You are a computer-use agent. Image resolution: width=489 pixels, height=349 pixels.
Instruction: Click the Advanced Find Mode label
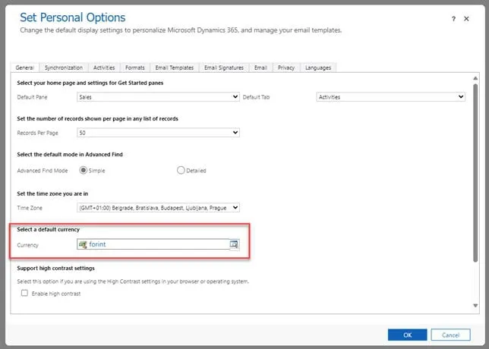pos(43,171)
